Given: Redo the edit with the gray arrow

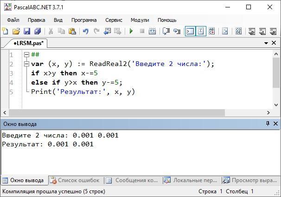Looking at the screenshot, I should point(96,31).
